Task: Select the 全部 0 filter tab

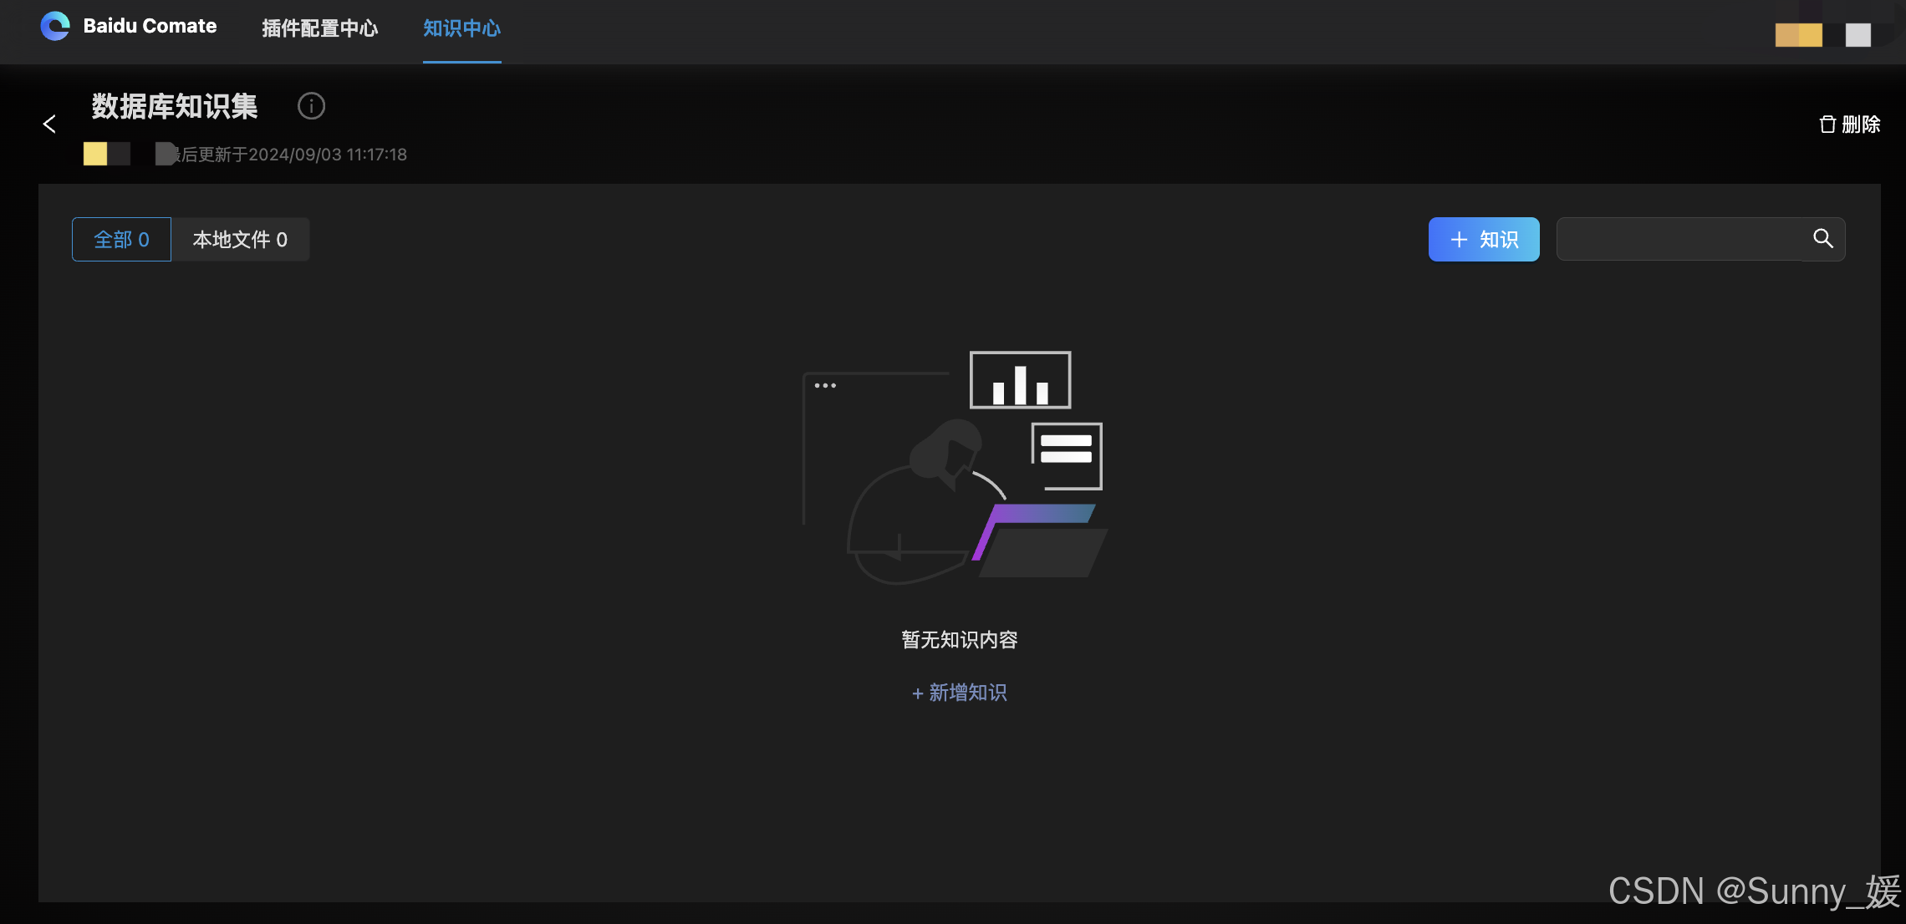Action: pos(121,240)
